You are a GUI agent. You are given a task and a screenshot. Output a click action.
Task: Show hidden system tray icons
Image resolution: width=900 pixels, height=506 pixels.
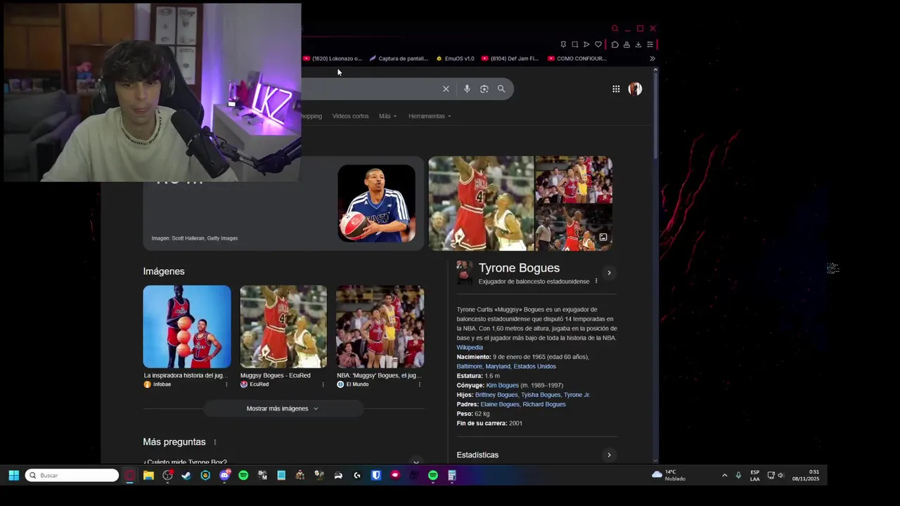[724, 475]
